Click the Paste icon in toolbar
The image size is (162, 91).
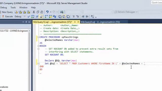tap(42, 12)
